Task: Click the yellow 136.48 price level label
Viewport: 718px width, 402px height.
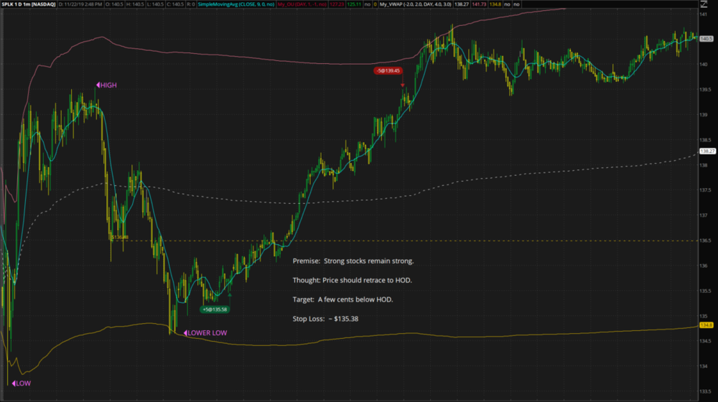Action: tap(118, 236)
